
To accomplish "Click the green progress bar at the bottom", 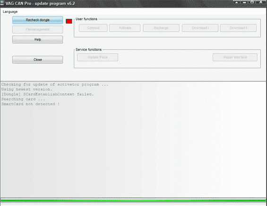I will click(133, 200).
